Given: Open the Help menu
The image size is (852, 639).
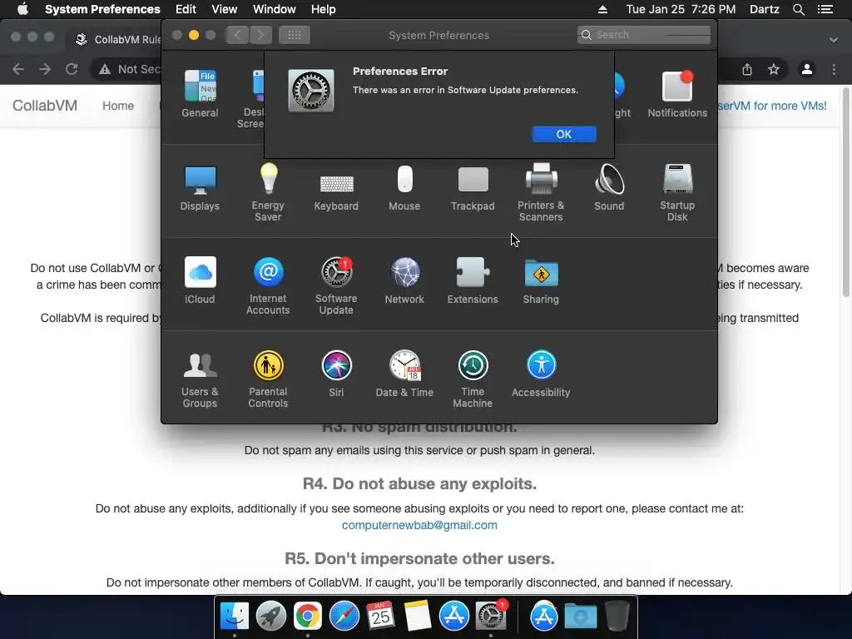Looking at the screenshot, I should point(324,9).
